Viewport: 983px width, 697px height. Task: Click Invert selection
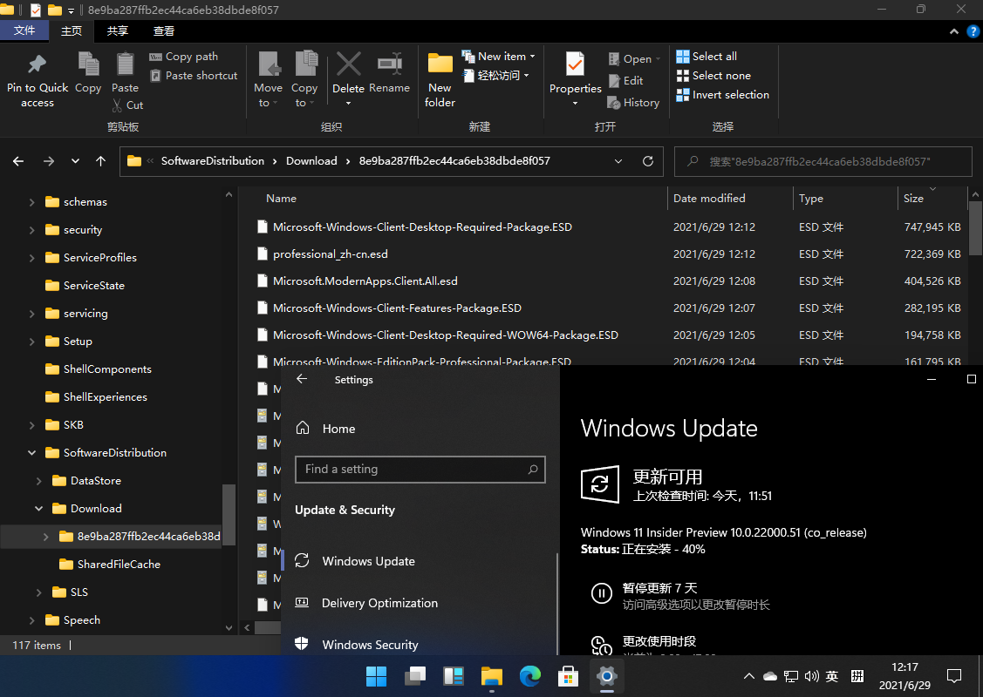pos(723,95)
